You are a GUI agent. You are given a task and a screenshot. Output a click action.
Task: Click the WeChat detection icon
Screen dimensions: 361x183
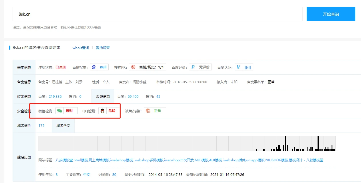pos(59,111)
